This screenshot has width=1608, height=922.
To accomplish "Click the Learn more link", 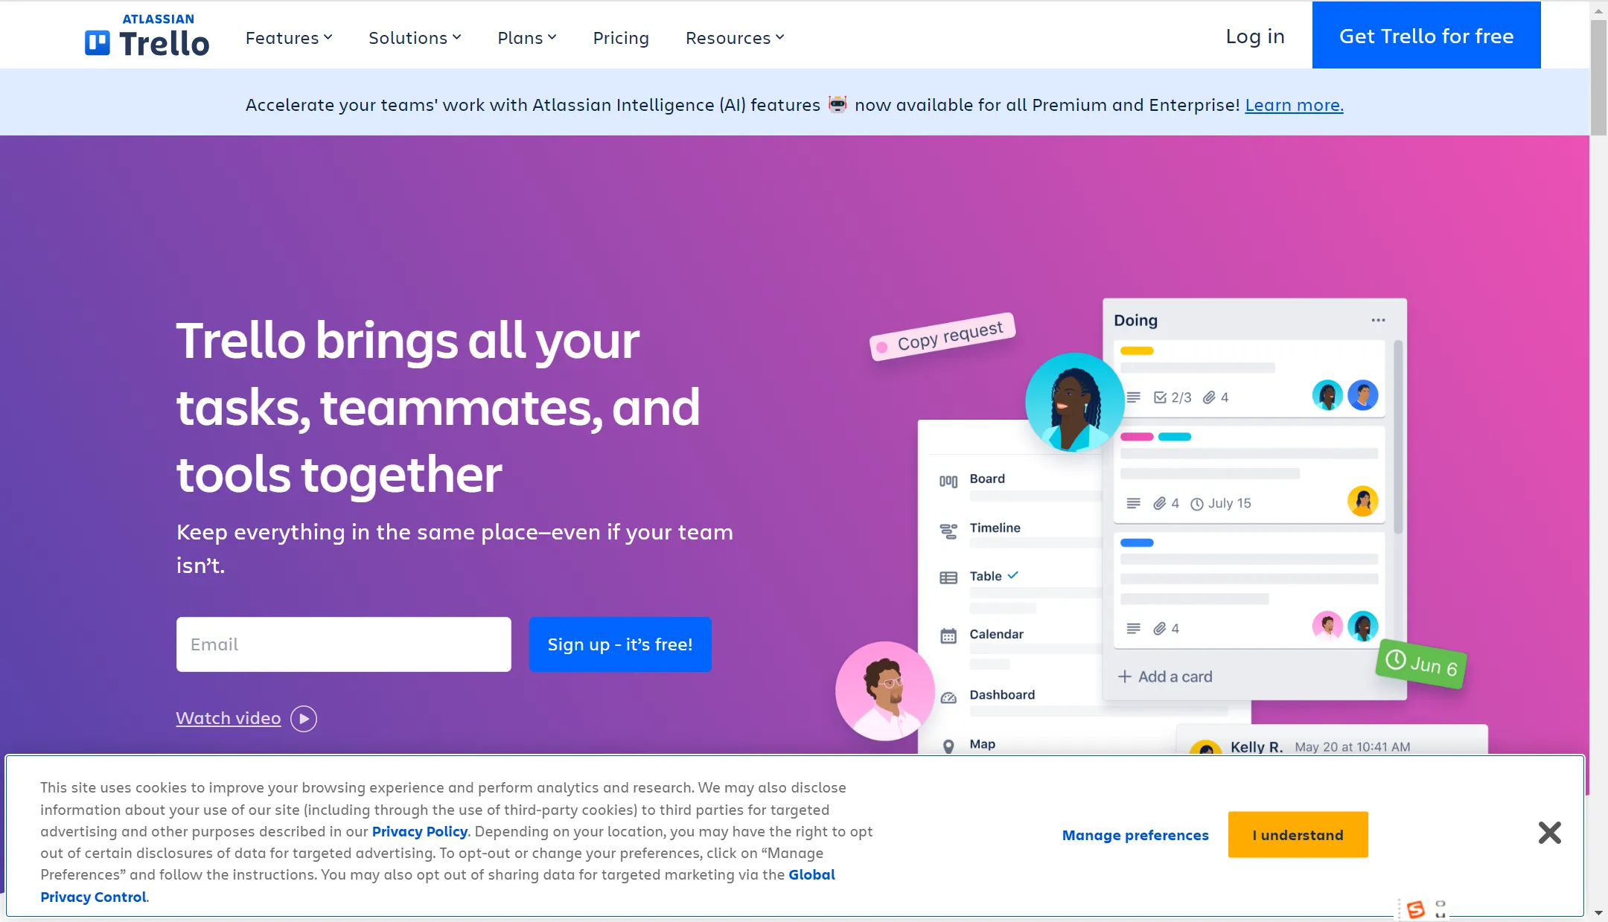I will (x=1293, y=103).
